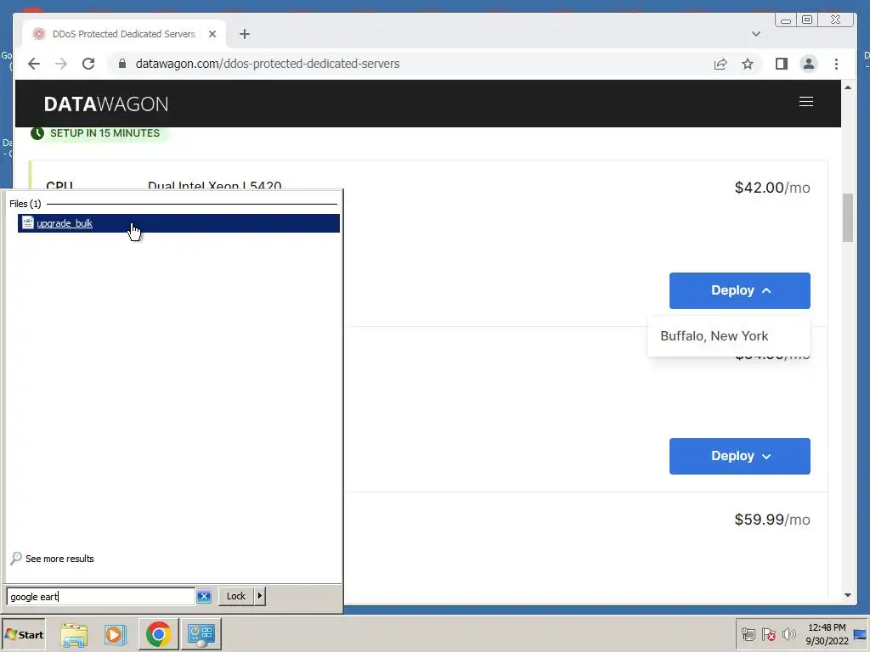Click the magnifier icon by See more results

(x=16, y=558)
